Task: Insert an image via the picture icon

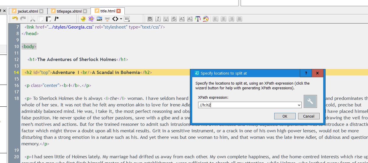Action: (x=99, y=19)
